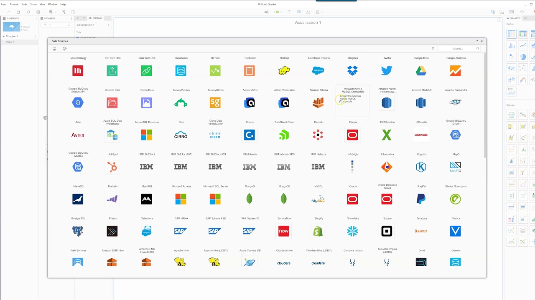Select Page 1 in Contents tree
Image resolution: width=535 pixels, height=300 pixels.
point(10,42)
